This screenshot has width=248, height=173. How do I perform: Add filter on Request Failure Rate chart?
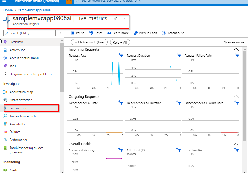[237, 55]
